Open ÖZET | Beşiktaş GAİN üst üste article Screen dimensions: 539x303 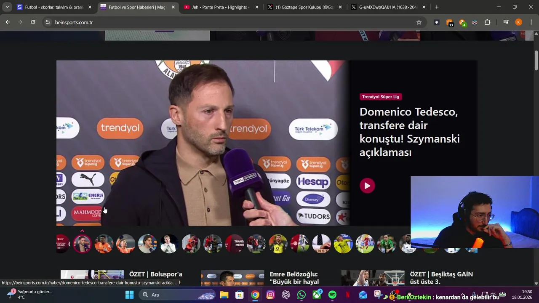point(441,278)
